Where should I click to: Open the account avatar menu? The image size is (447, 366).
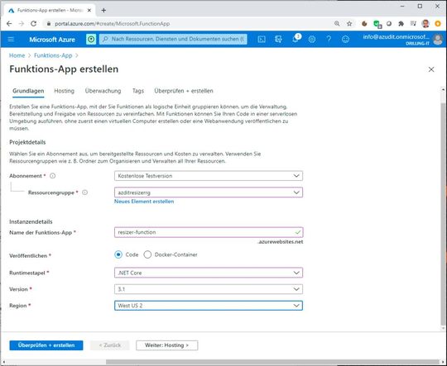[438, 40]
